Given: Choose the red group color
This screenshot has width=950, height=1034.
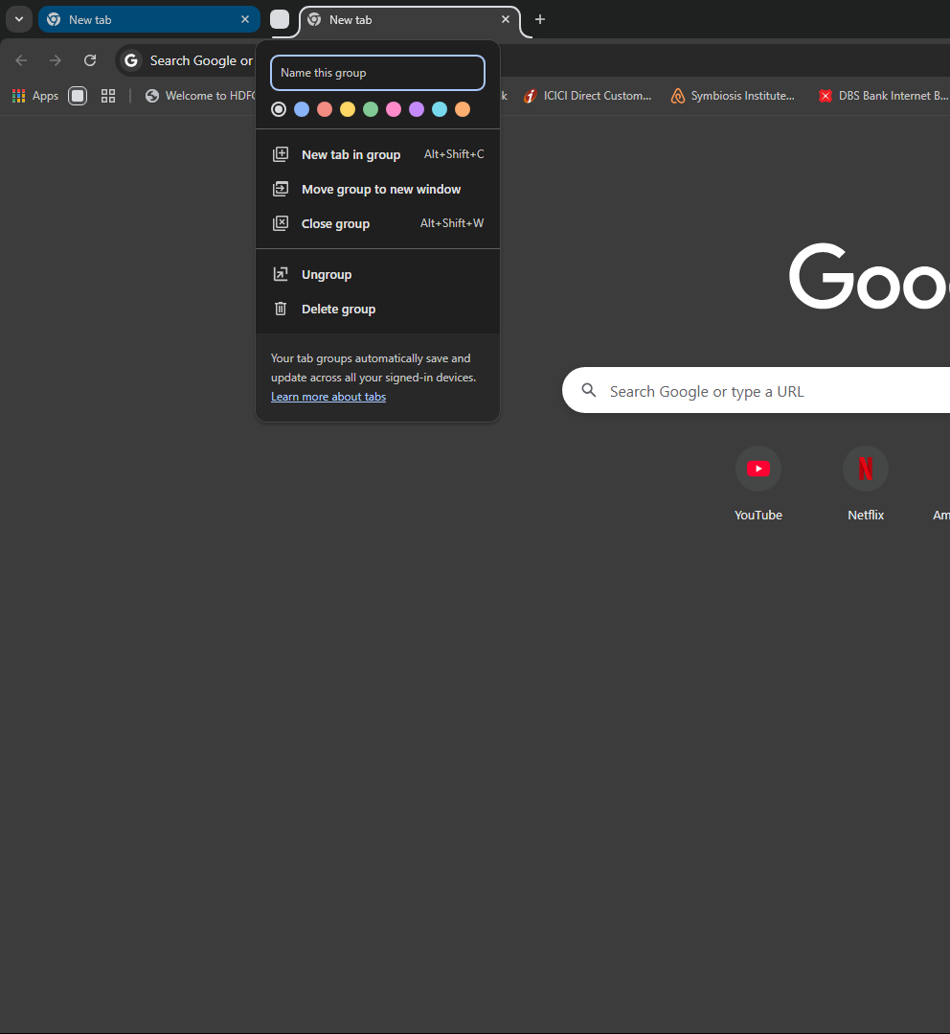Looking at the screenshot, I should click(x=325, y=109).
